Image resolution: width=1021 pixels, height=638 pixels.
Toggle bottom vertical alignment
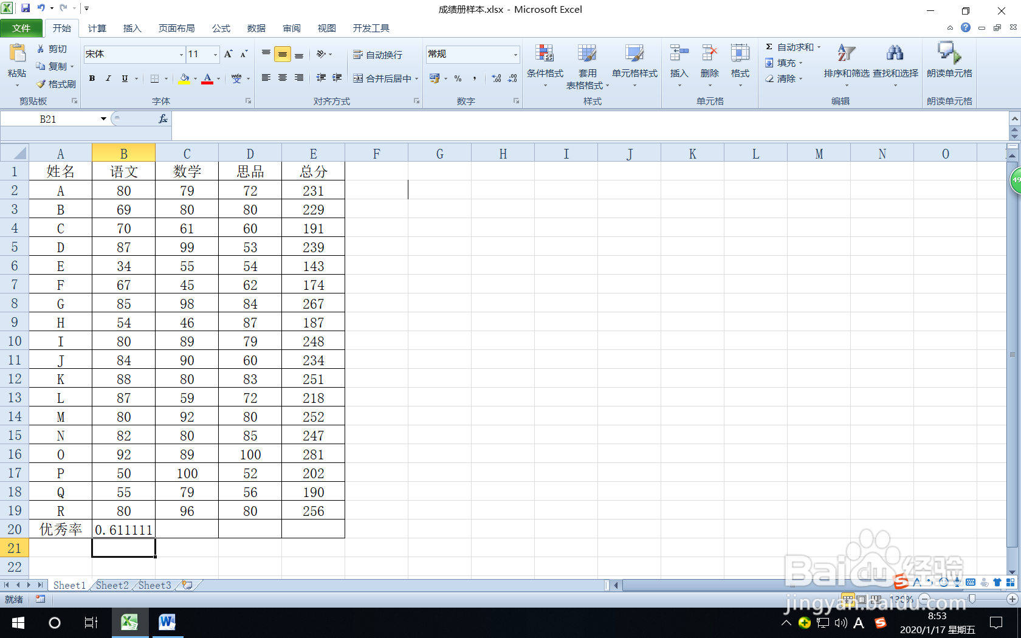(299, 54)
